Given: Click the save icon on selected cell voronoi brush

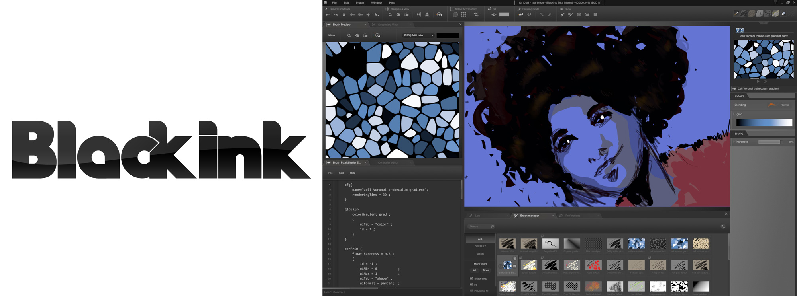Looking at the screenshot, I should point(514,266).
